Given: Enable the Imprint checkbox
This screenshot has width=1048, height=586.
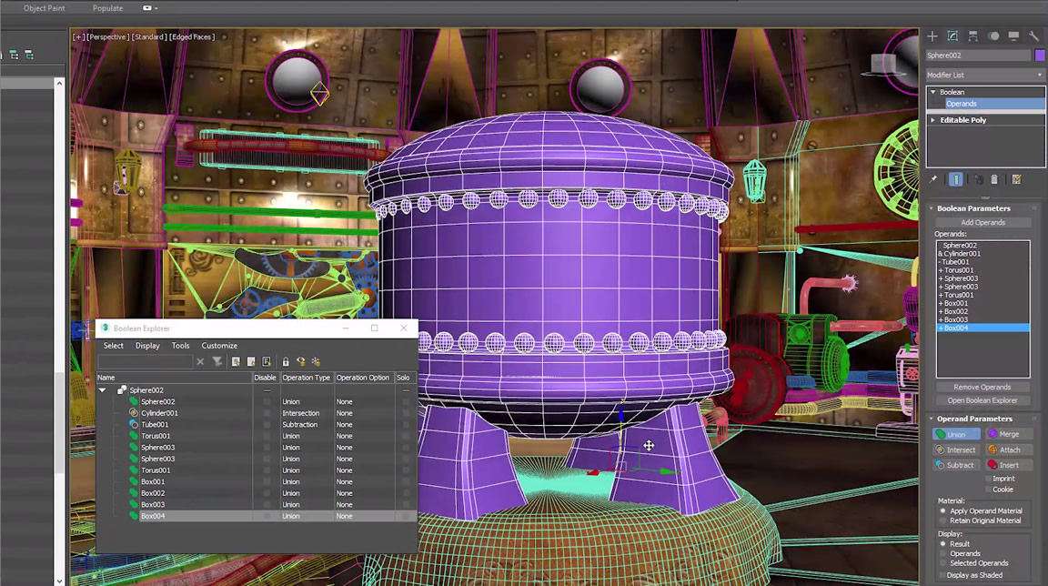Looking at the screenshot, I should tap(989, 479).
